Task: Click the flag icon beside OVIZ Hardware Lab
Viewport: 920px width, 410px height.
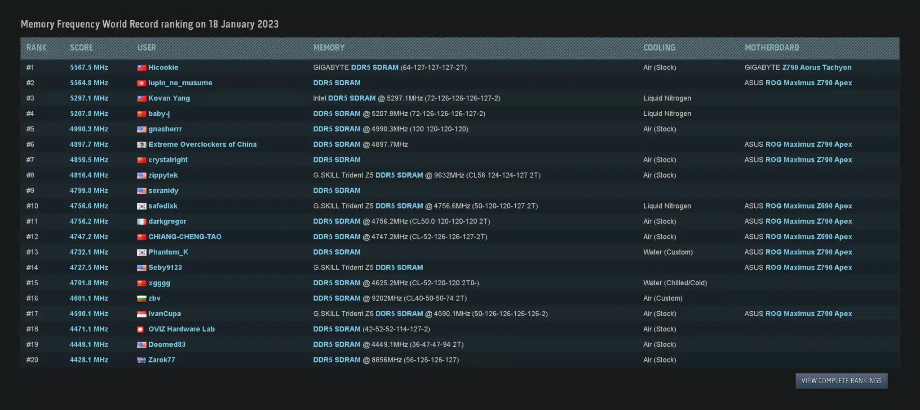Action: tap(142, 329)
